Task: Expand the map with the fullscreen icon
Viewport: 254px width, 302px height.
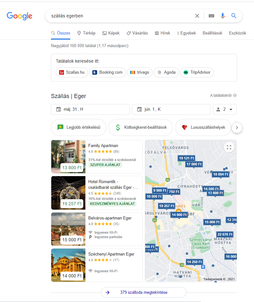Action: (x=229, y=147)
